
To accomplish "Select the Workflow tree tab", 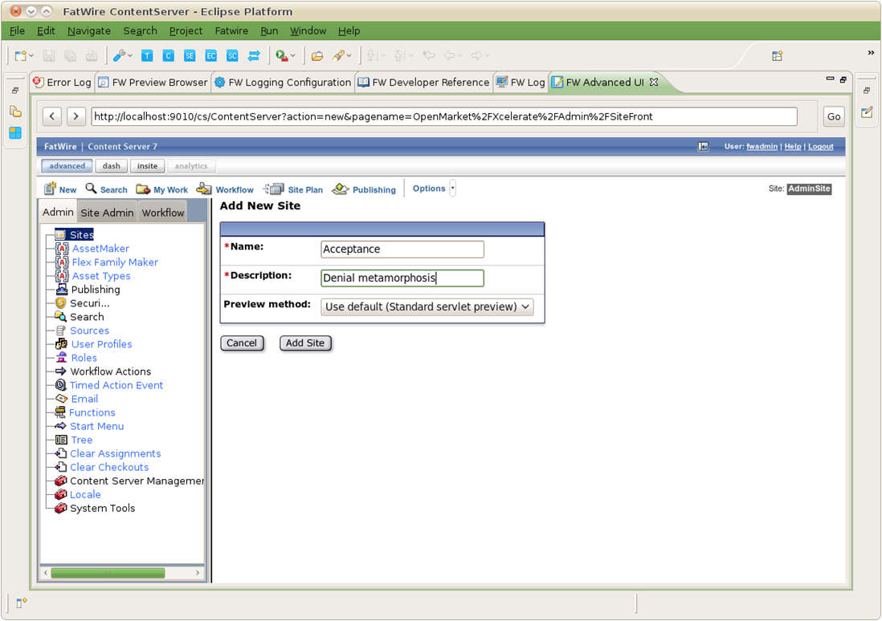I will pyautogui.click(x=162, y=213).
